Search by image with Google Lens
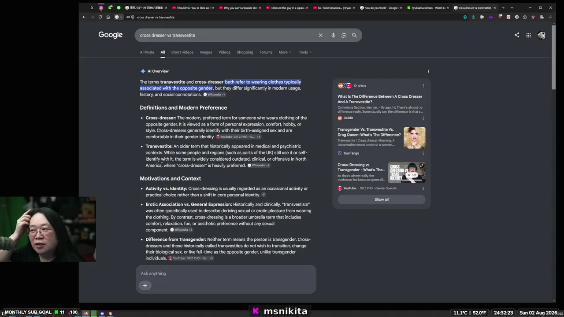564x317 pixels. point(344,35)
